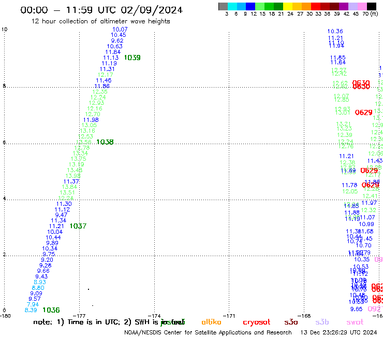
Task: Click the wave height value '10.36'
Action: click(x=335, y=31)
